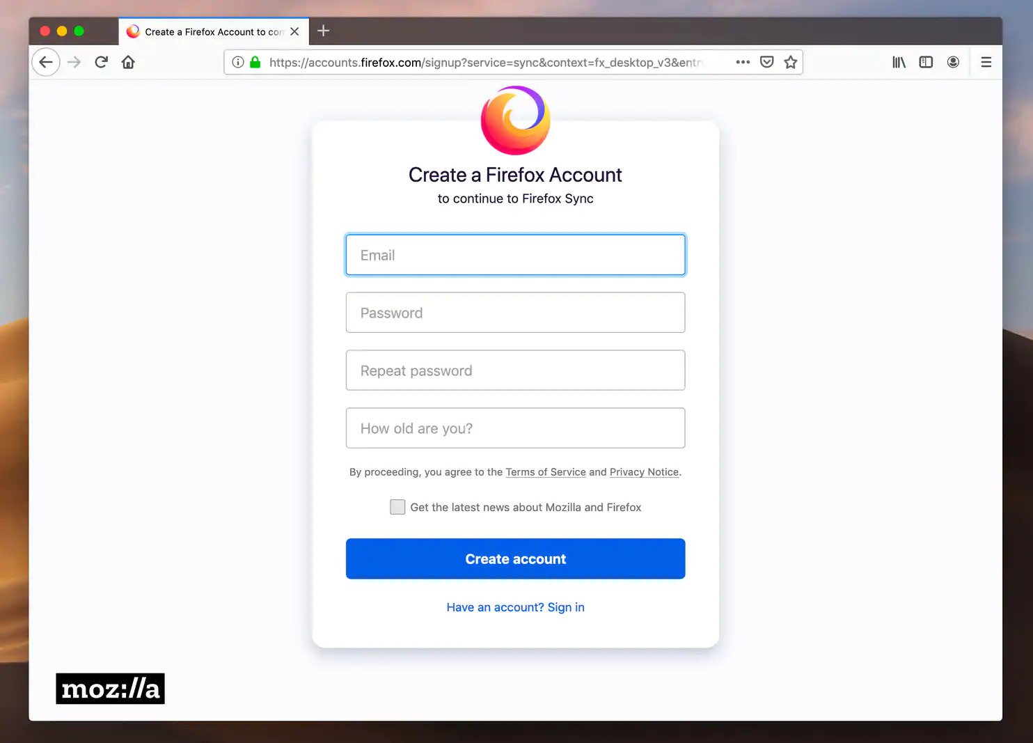Go back using the back arrow button
The image size is (1033, 743).
[x=46, y=62]
